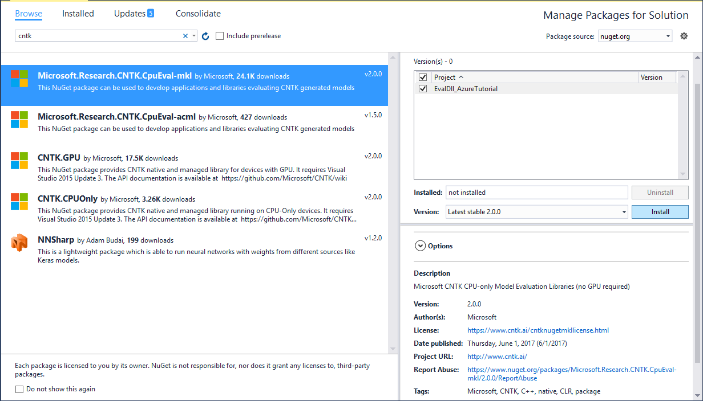Click the Install button
This screenshot has width=703, height=401.
coord(660,211)
